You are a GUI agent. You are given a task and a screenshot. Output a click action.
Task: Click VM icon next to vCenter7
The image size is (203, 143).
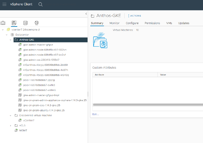point(20,120)
